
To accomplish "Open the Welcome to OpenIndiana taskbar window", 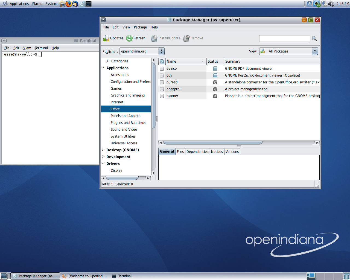I will (85, 276).
